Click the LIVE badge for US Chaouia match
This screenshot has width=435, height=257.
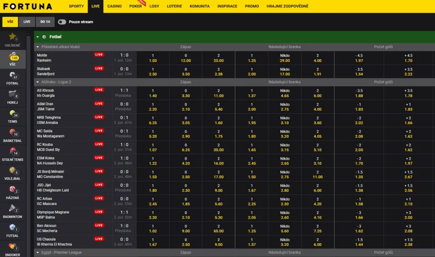pos(99,239)
